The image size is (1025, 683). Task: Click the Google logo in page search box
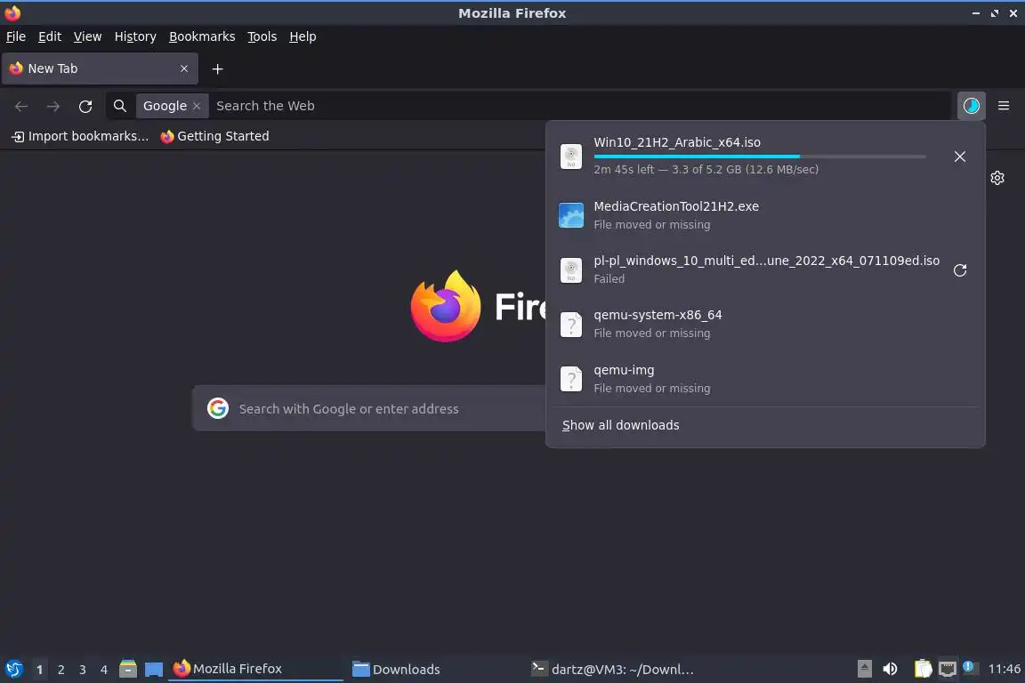point(218,408)
